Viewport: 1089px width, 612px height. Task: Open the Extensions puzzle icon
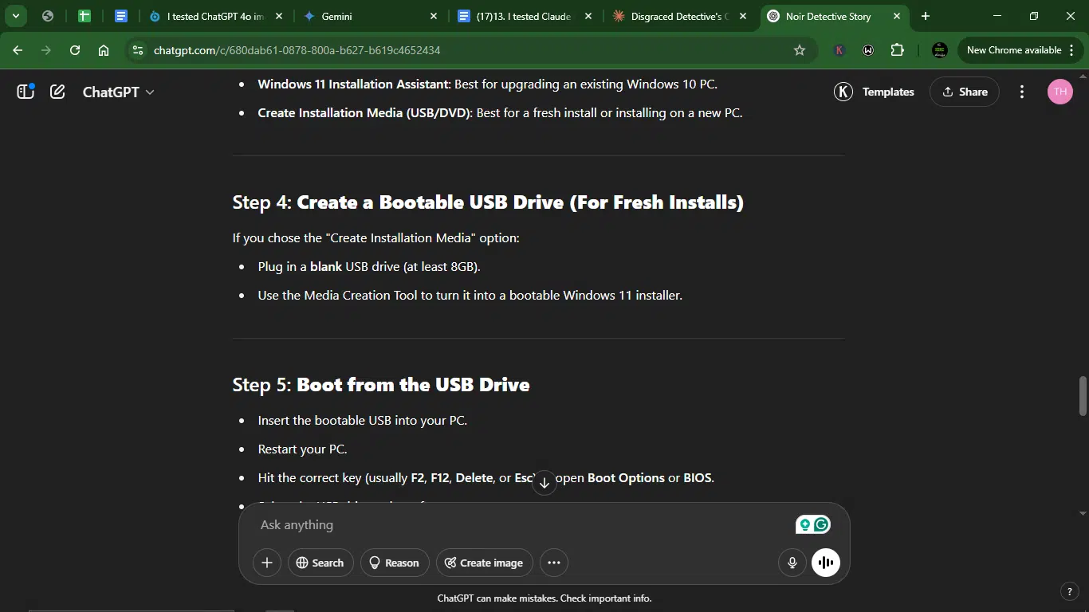click(x=898, y=50)
